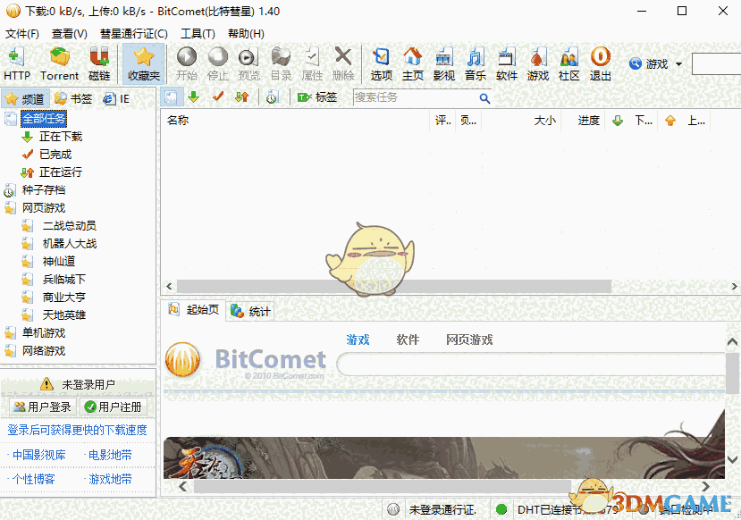The height and width of the screenshot is (520, 741).
Task: Click the 用户注册 registration button
Action: tap(113, 407)
